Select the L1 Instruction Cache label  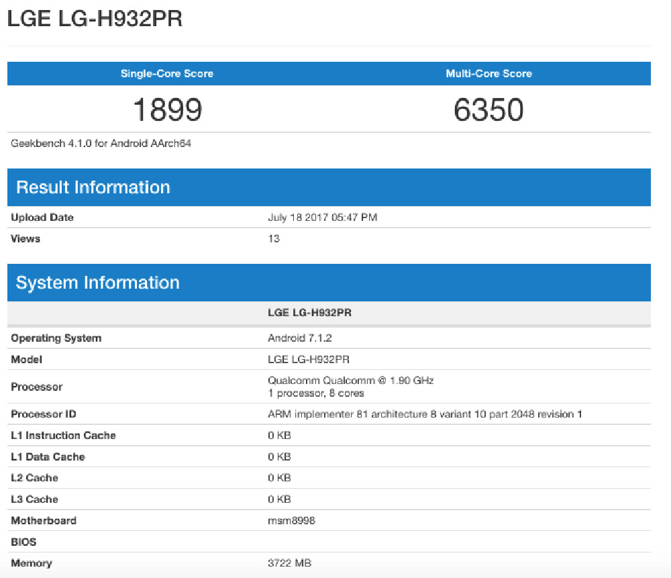tap(63, 436)
